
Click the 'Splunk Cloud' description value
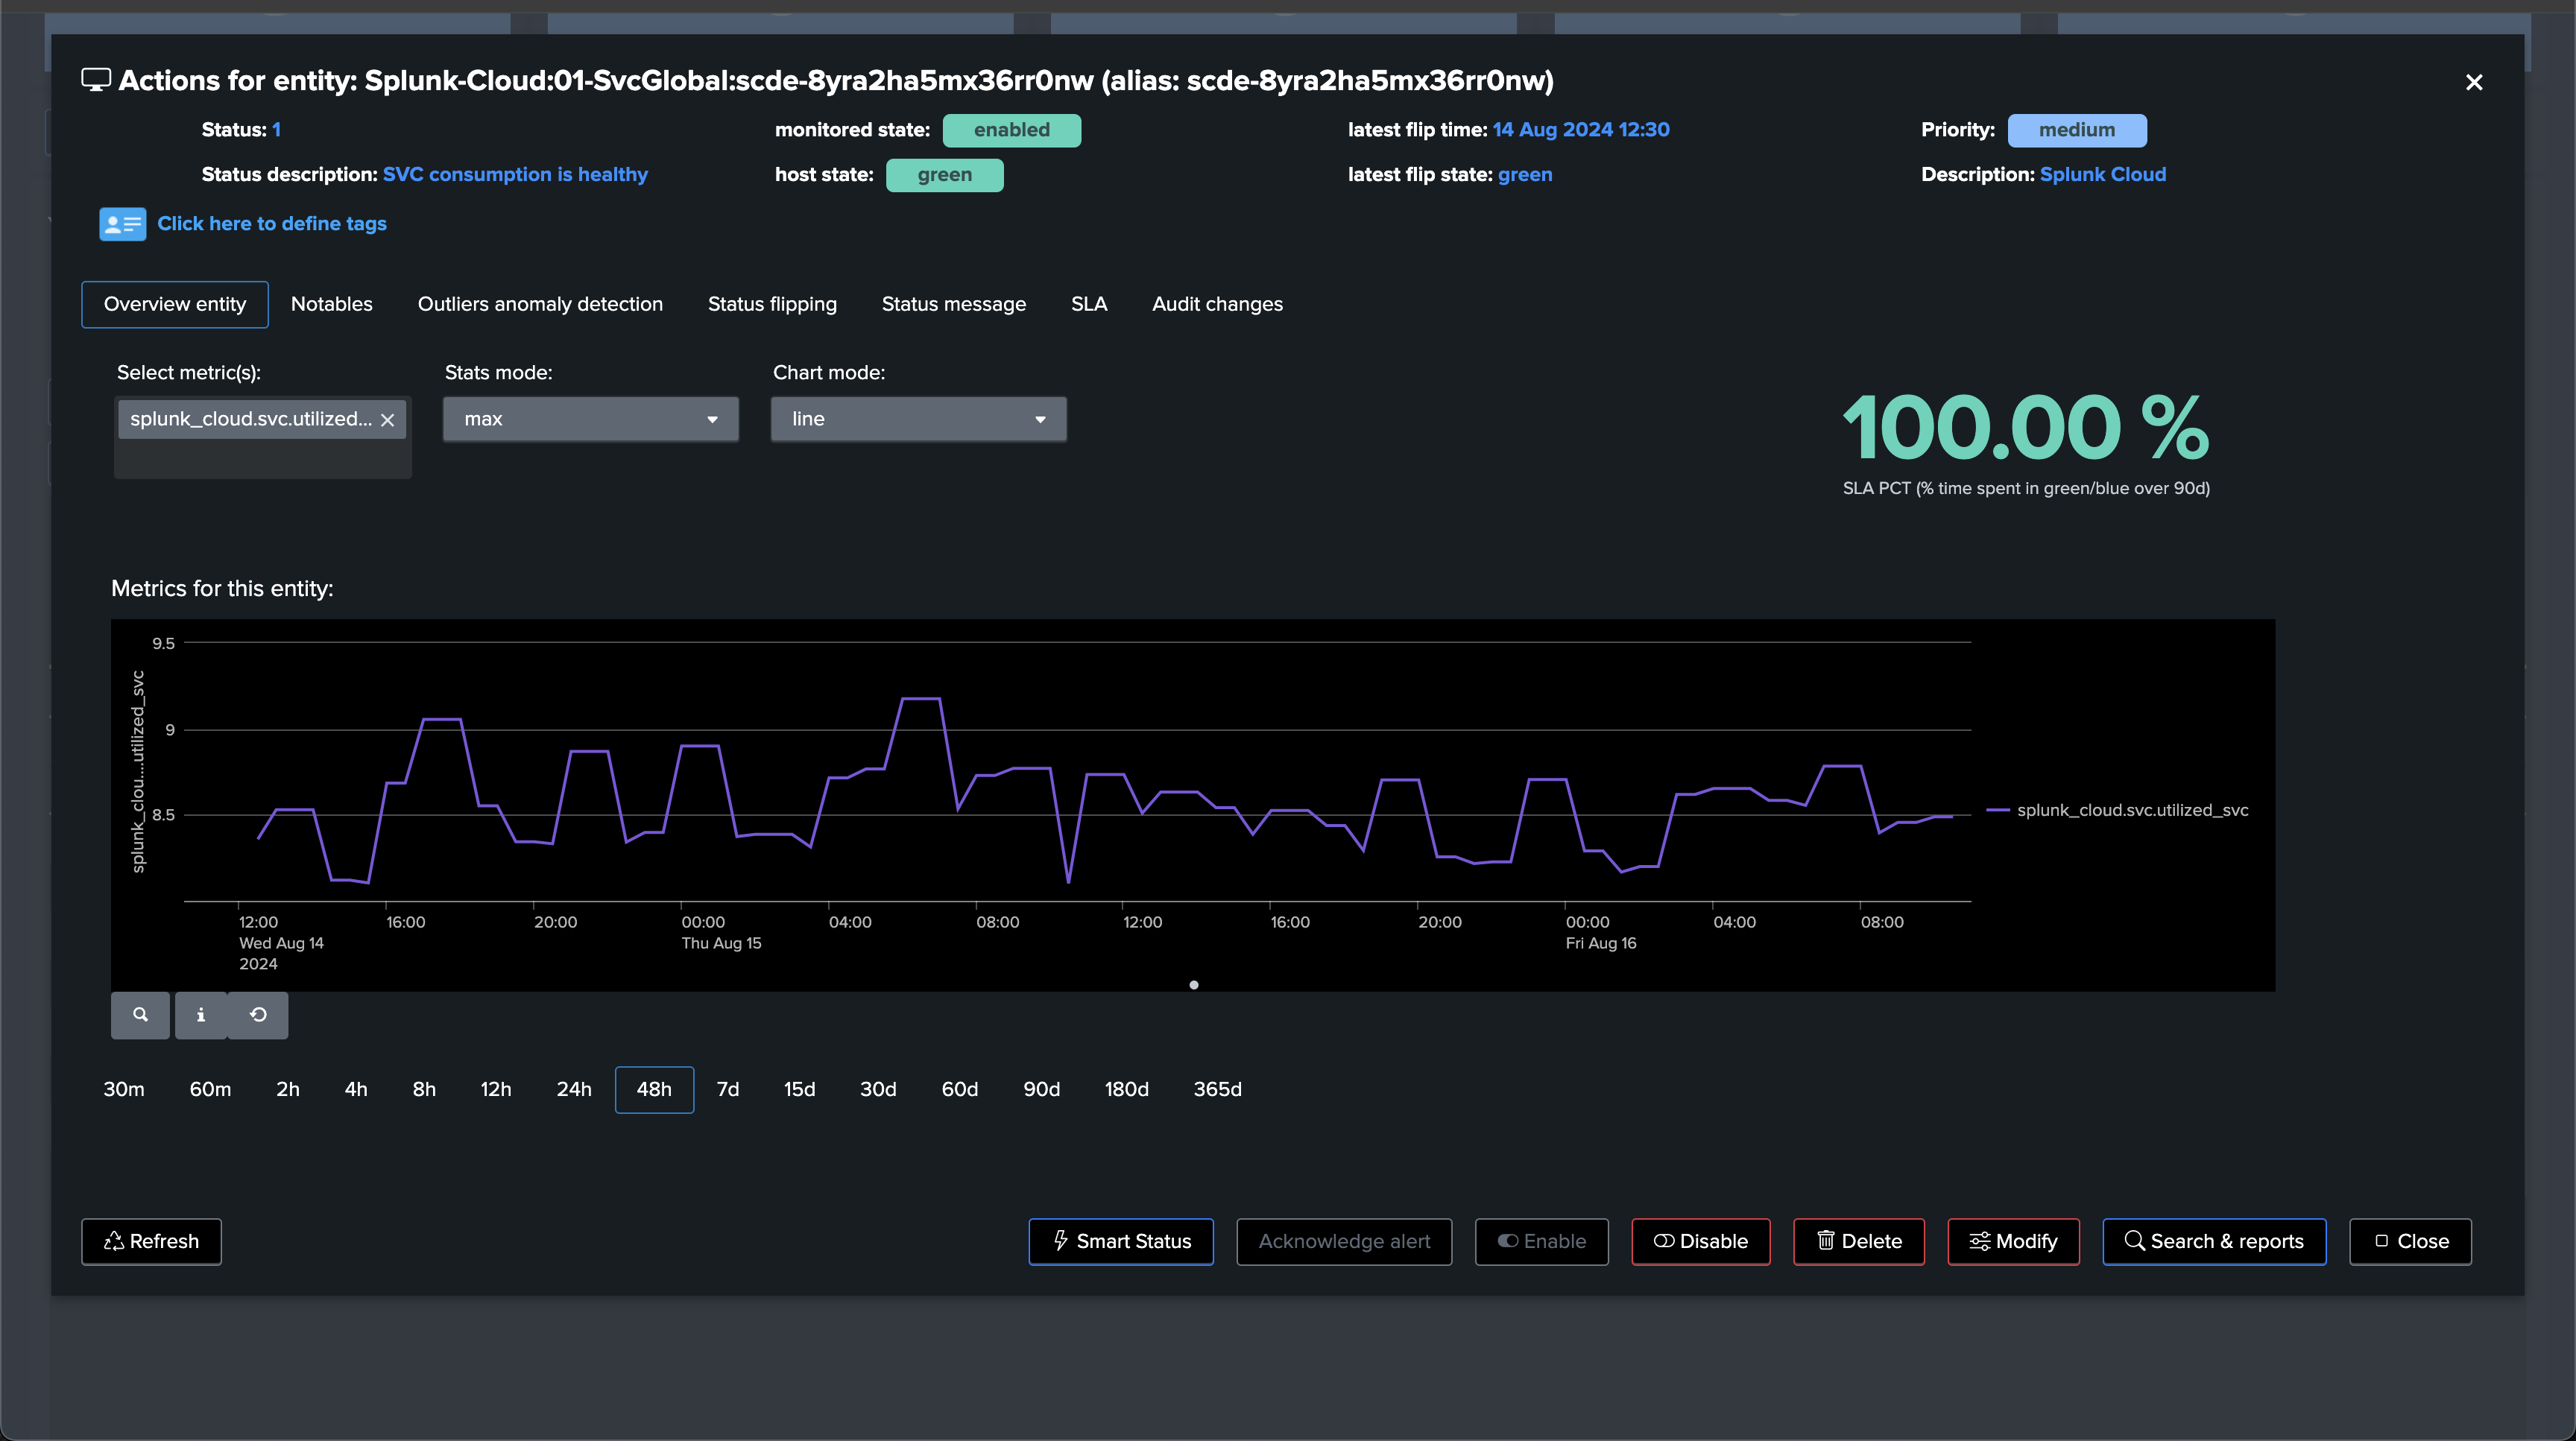[2102, 175]
